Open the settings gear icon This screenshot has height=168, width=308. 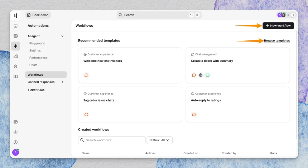tap(15, 132)
